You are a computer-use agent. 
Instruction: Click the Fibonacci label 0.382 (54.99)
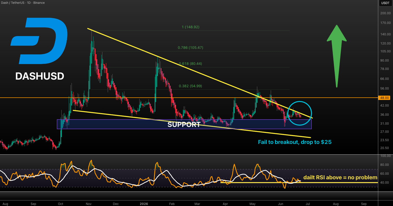click(191, 86)
